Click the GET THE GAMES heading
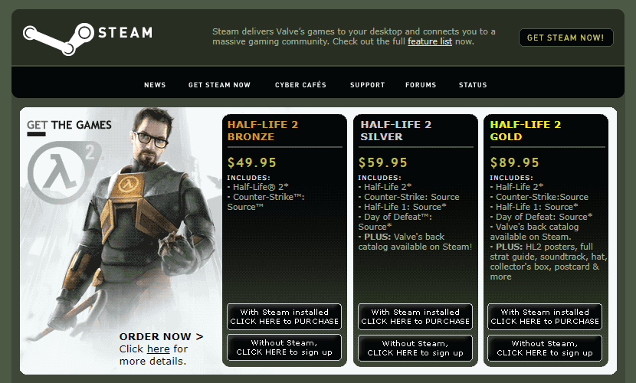636x383 pixels. pyautogui.click(x=70, y=125)
